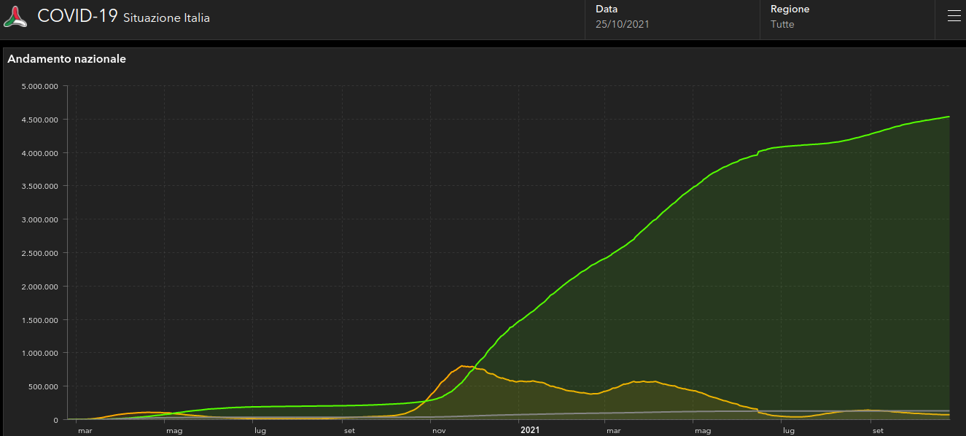Click the 5.000.000 y-axis label
The width and height of the screenshot is (966, 436).
[40, 86]
